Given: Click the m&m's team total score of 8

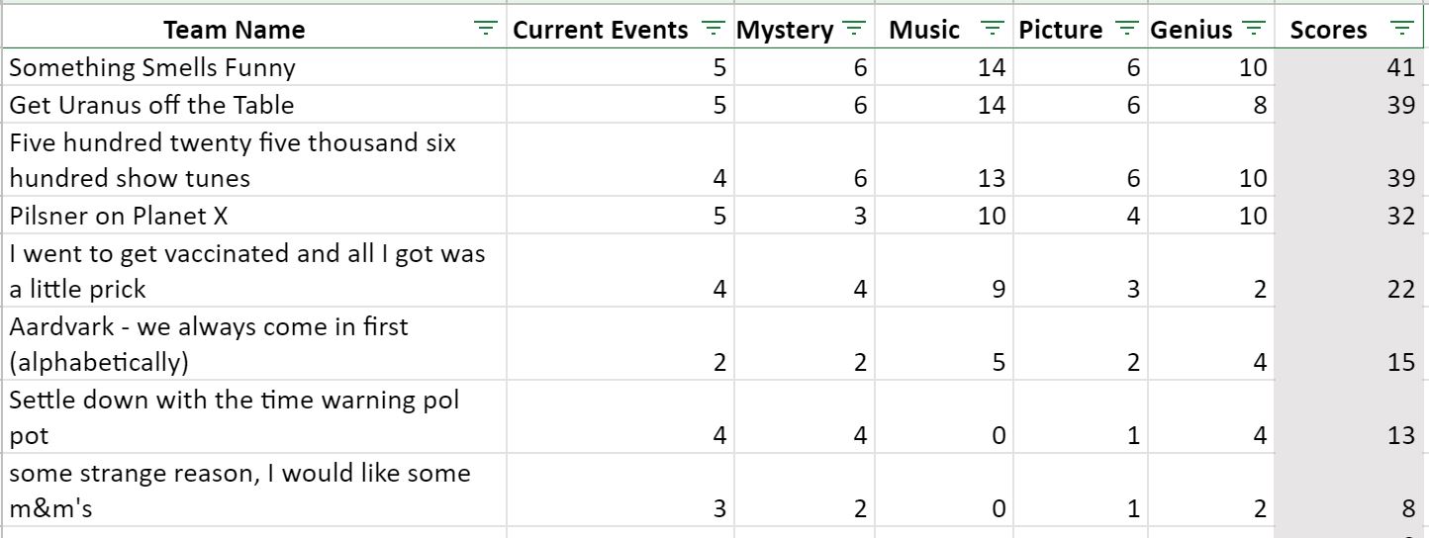Looking at the screenshot, I should [x=1406, y=509].
